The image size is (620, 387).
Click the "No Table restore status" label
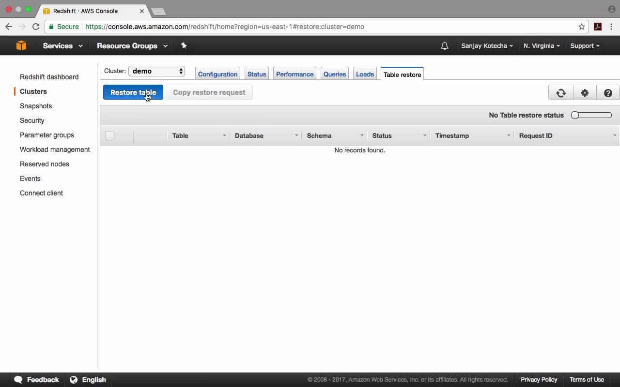pos(526,115)
